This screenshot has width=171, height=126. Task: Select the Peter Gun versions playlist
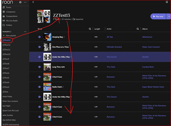click(x=10, y=101)
